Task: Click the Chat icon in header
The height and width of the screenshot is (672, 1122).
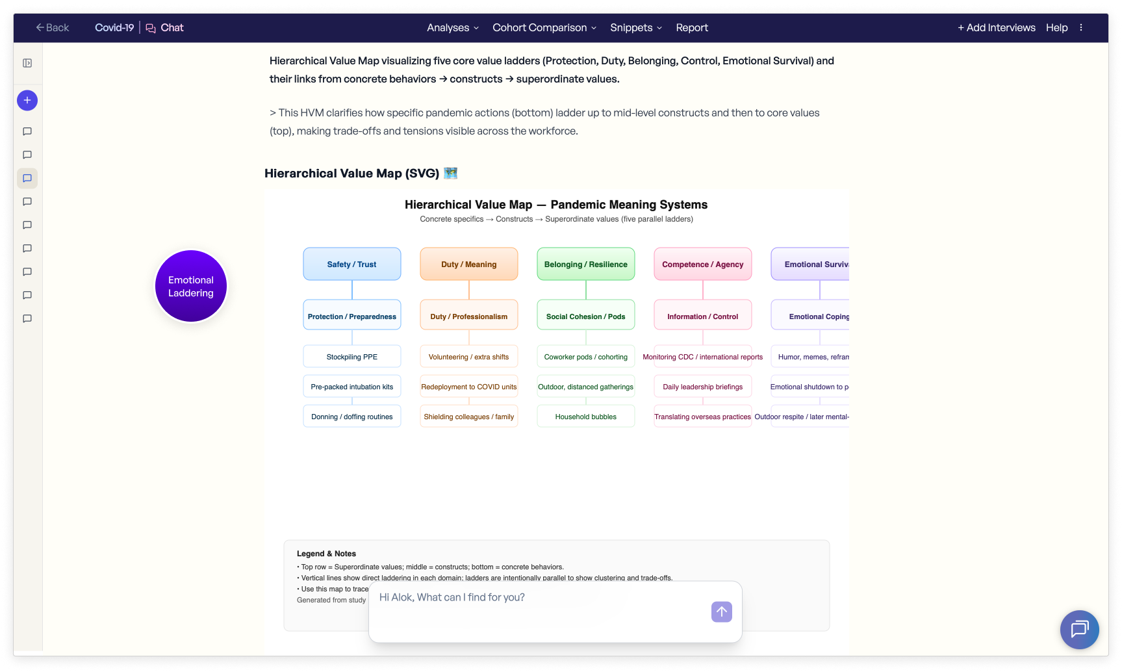Action: tap(151, 28)
